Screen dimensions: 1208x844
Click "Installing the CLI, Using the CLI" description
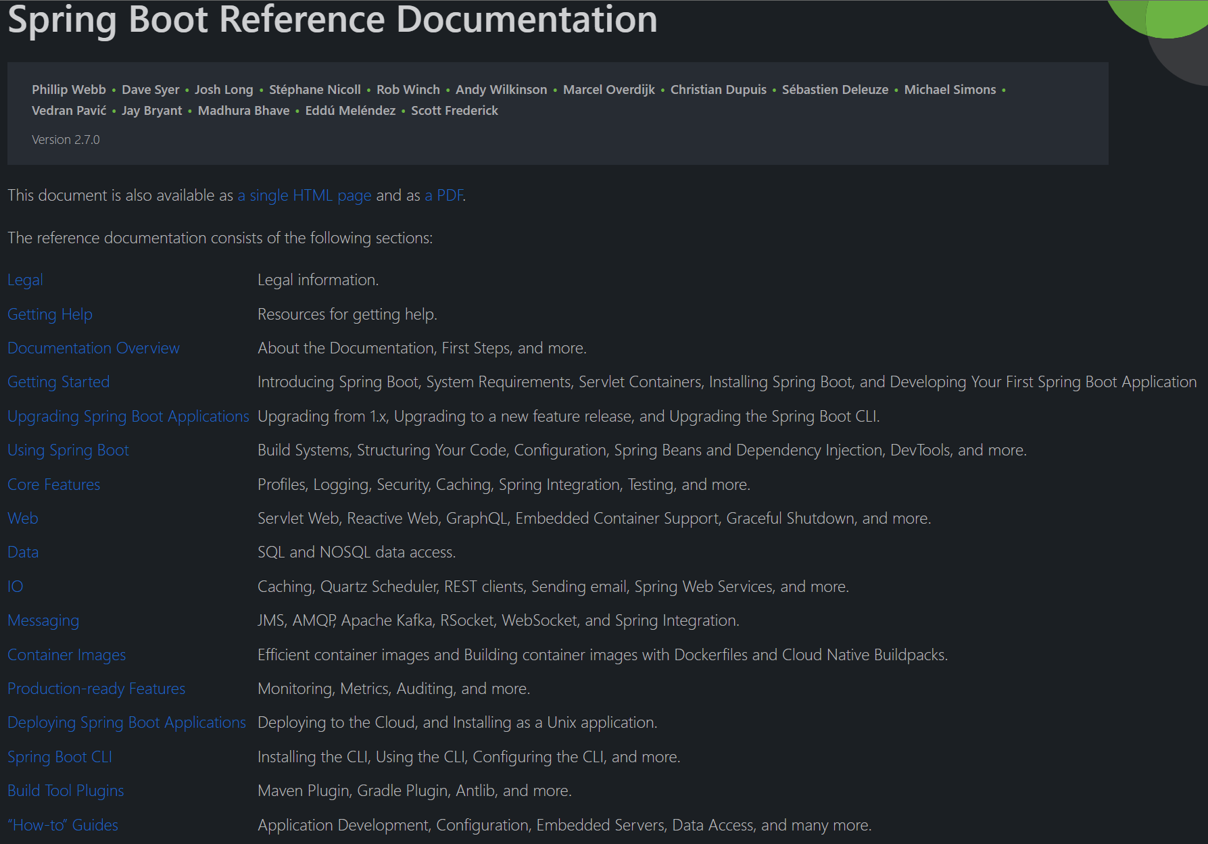[468, 758]
